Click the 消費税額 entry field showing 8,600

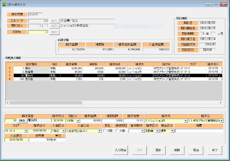pos(112,121)
